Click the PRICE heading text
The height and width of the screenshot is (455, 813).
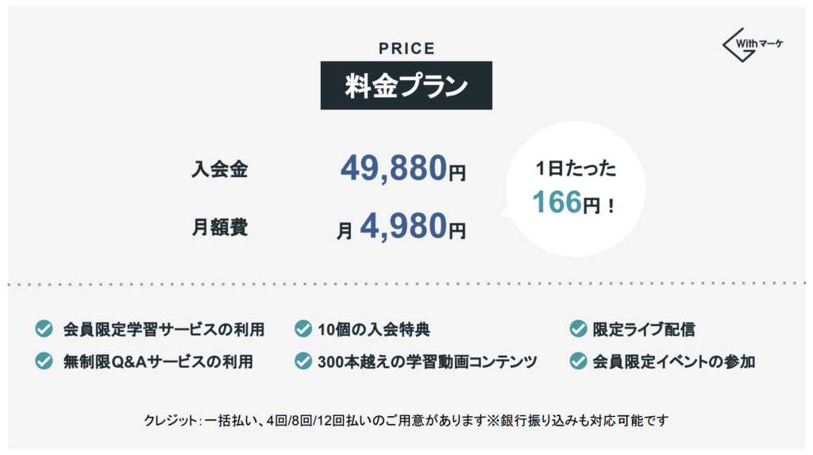click(406, 48)
